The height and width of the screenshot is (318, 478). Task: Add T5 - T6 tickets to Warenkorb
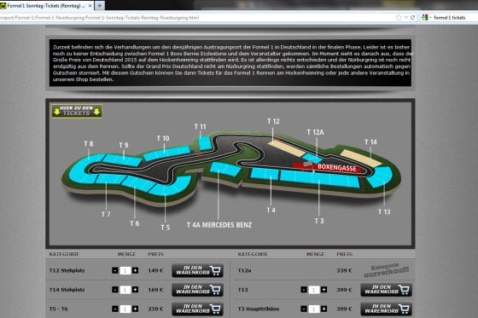click(197, 309)
